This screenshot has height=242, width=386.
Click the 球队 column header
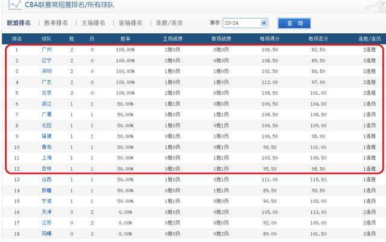pos(46,39)
